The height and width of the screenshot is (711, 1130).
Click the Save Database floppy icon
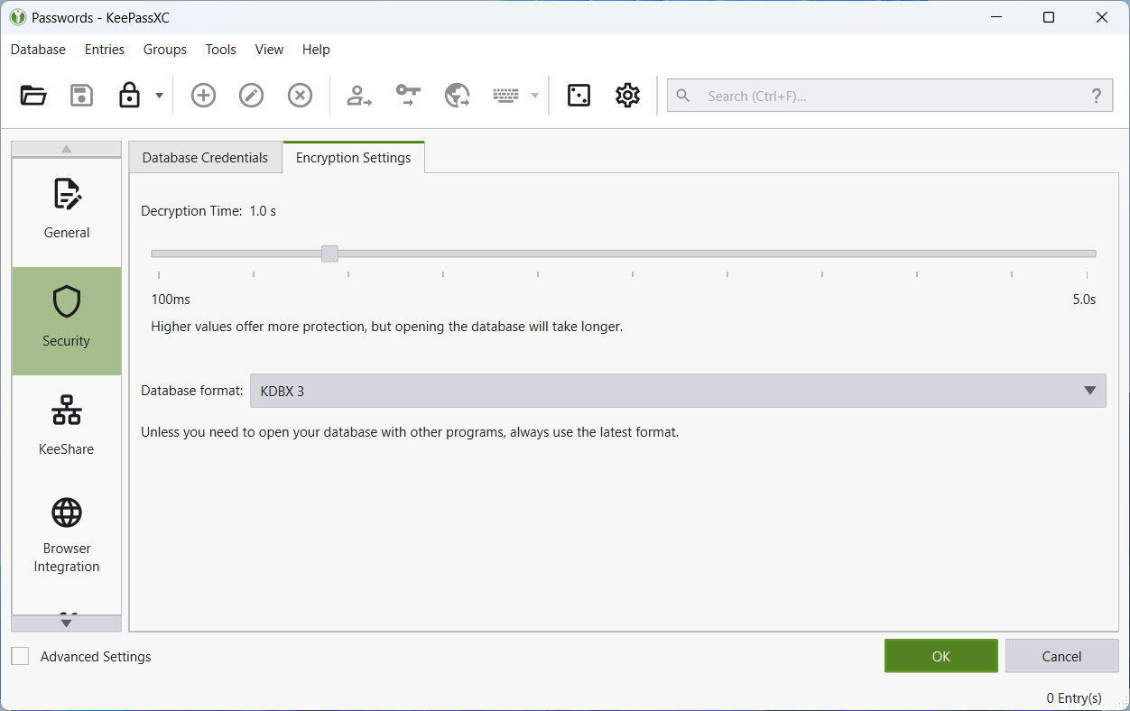click(82, 96)
